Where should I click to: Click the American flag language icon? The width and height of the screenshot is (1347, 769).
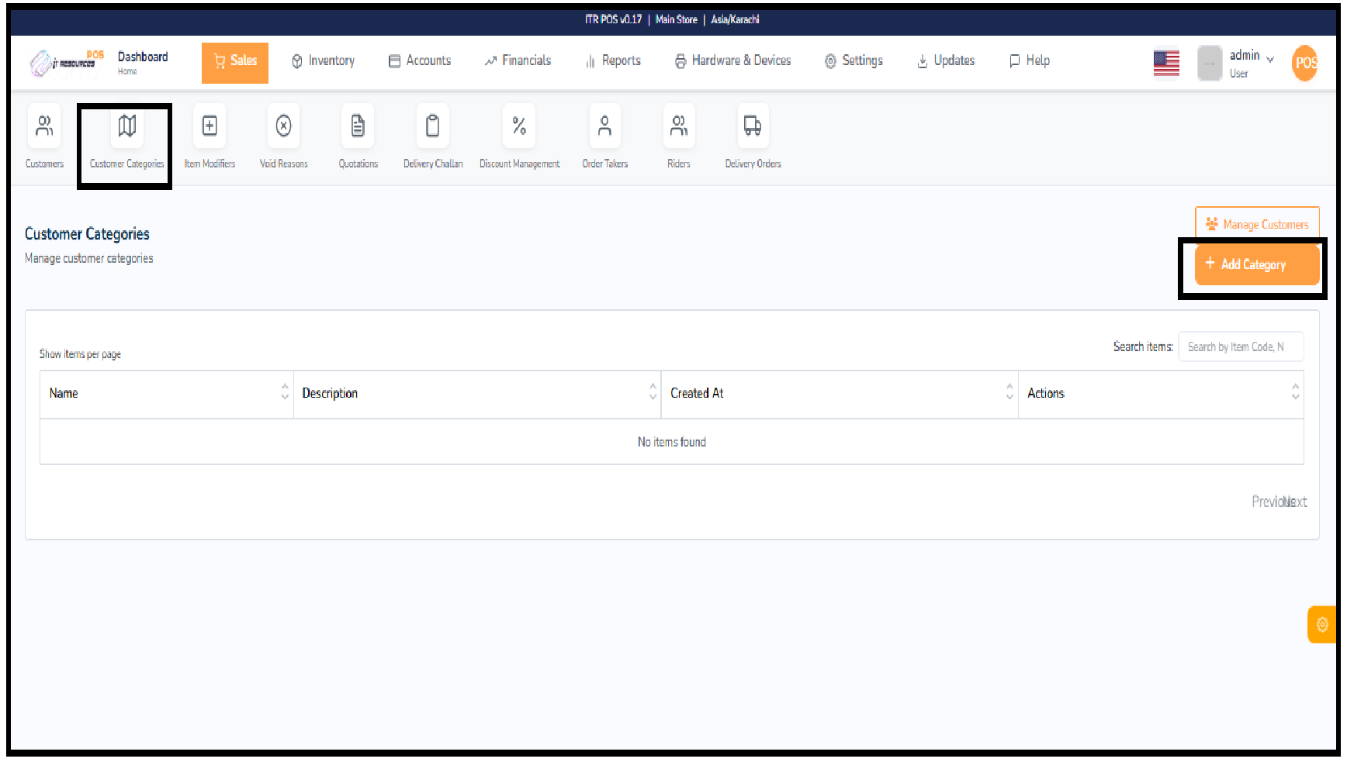[x=1165, y=64]
